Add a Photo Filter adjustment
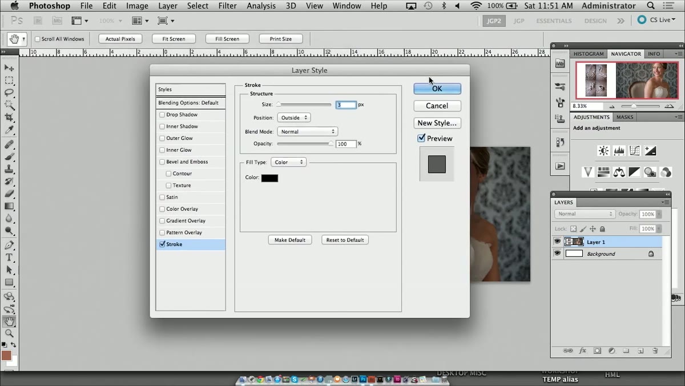 pos(650,172)
